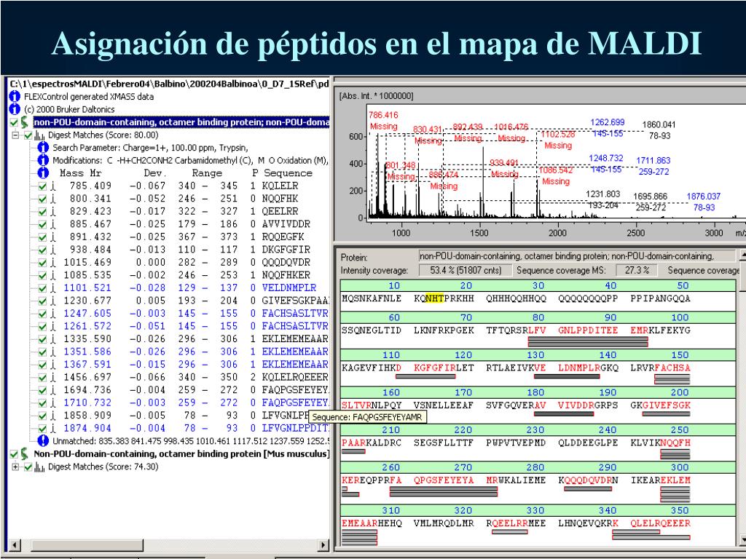Collapse the Digest Matches (Score: 80.00) tree node
746x559 pixels.
point(16,135)
